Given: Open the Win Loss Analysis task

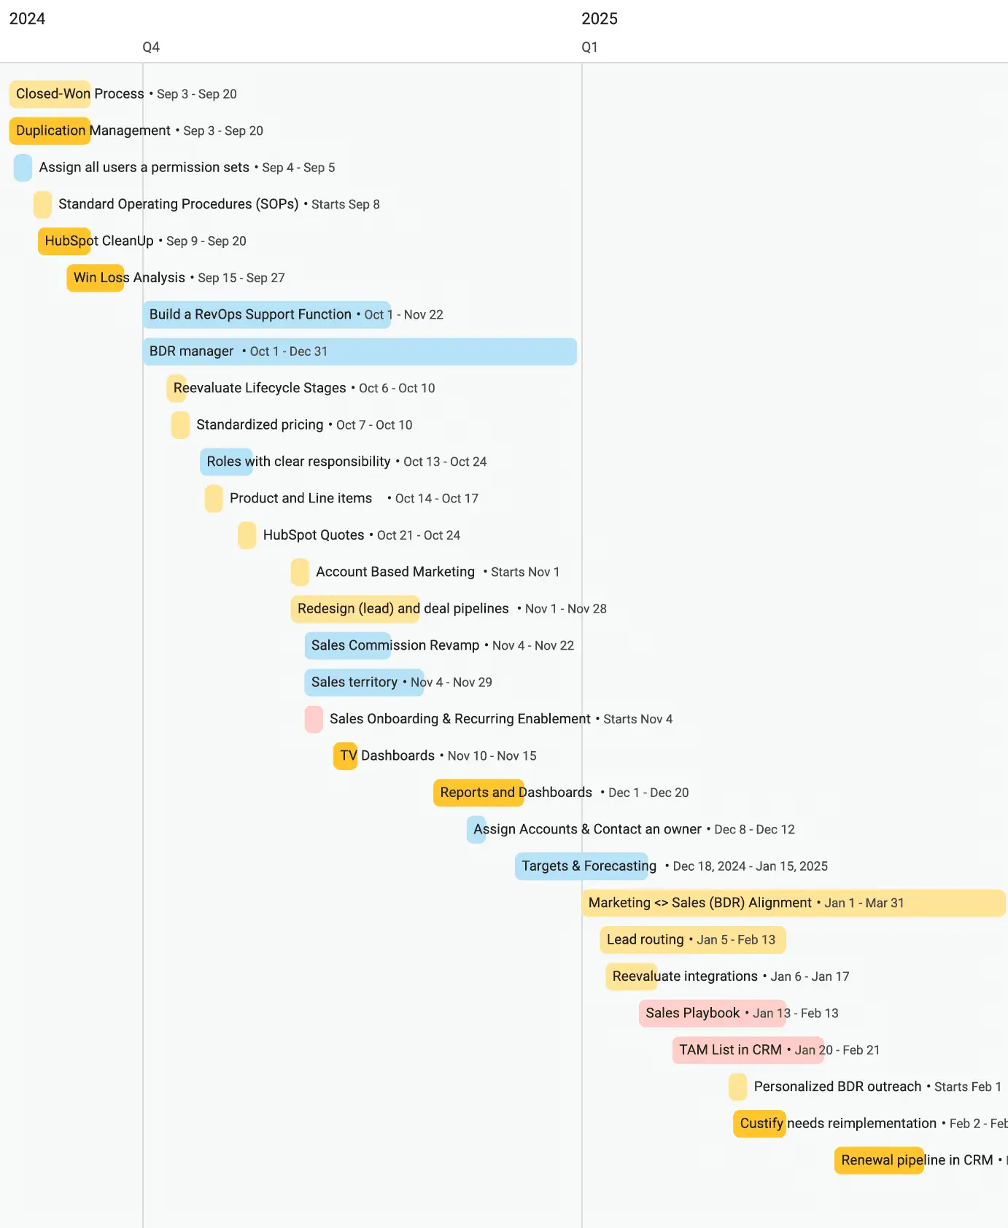Looking at the screenshot, I should [96, 278].
